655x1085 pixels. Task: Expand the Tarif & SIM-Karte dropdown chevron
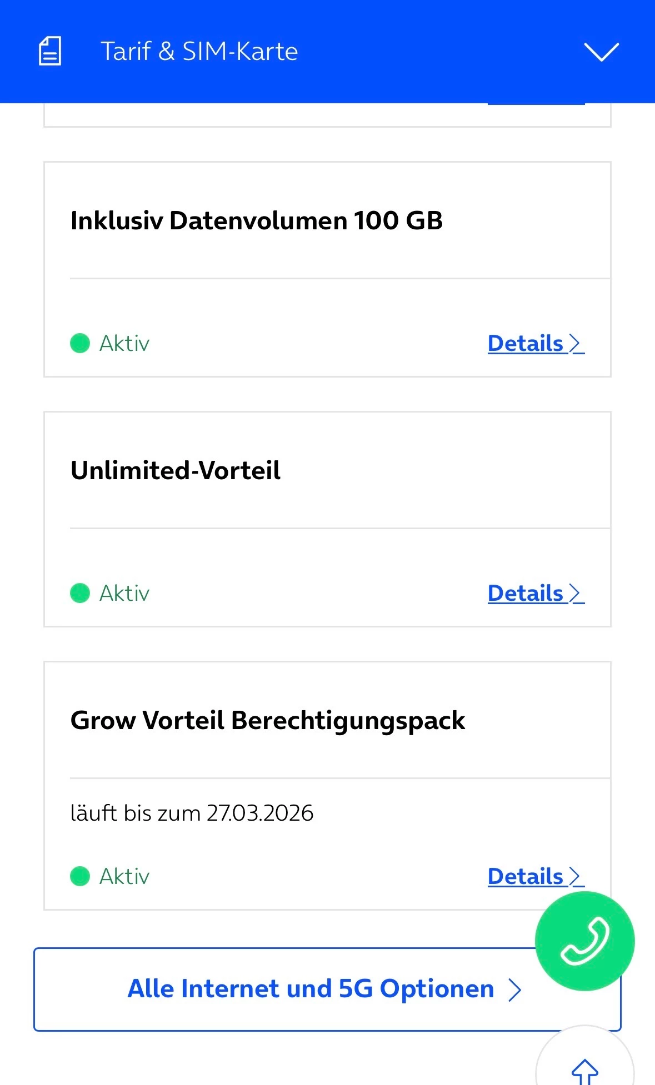(601, 52)
